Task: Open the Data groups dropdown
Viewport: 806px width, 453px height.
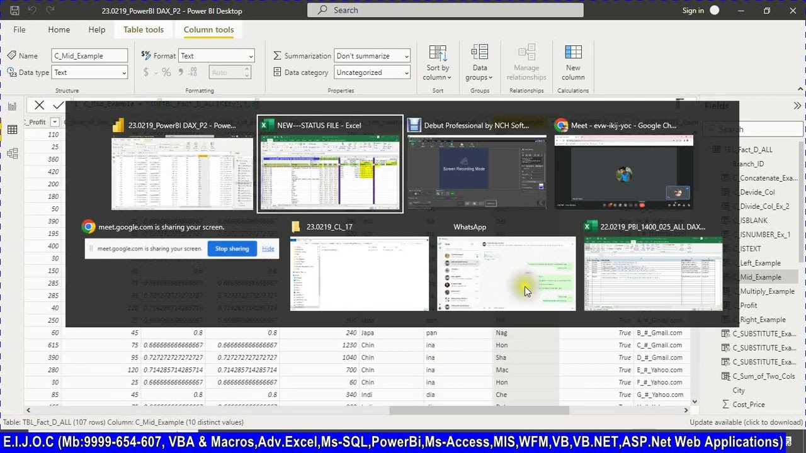Action: point(480,63)
